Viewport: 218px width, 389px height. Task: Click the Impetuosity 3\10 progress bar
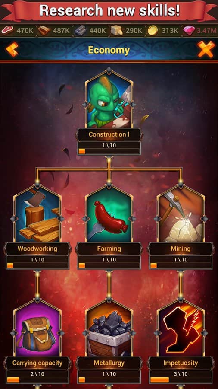tap(181, 380)
